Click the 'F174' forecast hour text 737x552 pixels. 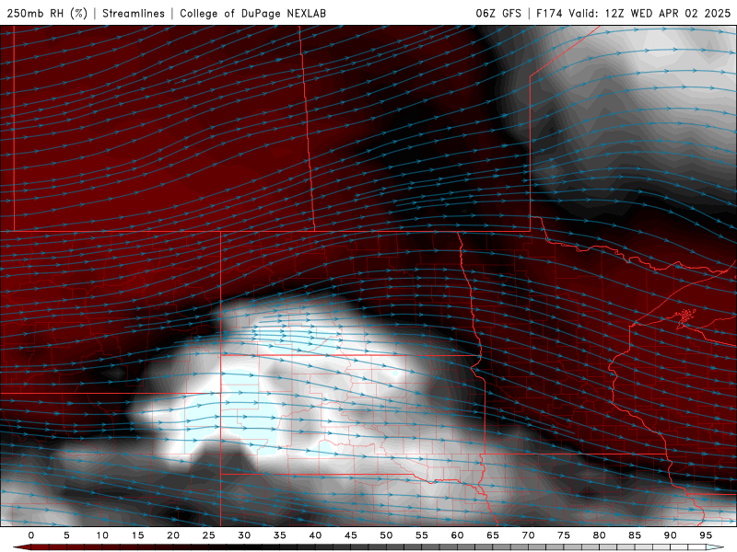pos(549,13)
